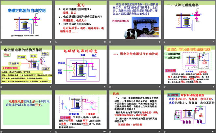This screenshot has height=133, width=216.
Task: Select slide 11 titled 思考
Action: point(135,110)
